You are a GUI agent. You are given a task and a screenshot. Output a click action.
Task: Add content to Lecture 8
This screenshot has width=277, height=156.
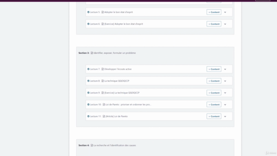(x=214, y=81)
